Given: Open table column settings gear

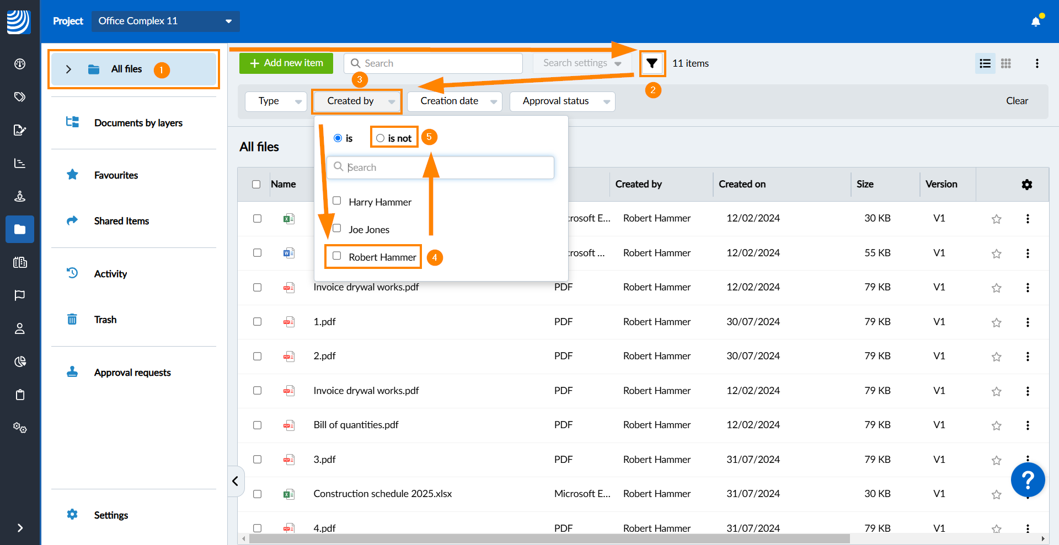Looking at the screenshot, I should tap(1026, 185).
